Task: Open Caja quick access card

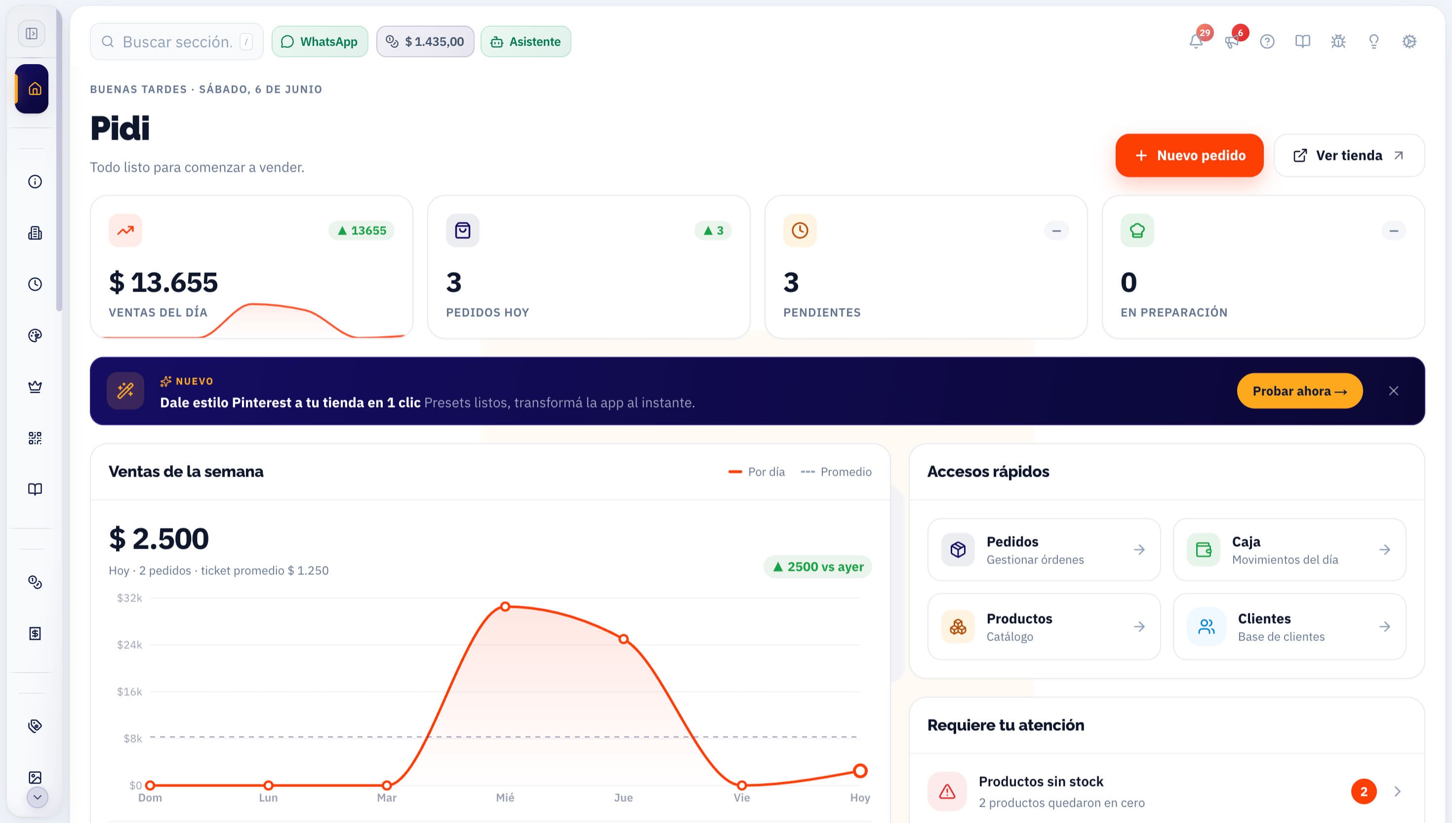Action: point(1290,550)
